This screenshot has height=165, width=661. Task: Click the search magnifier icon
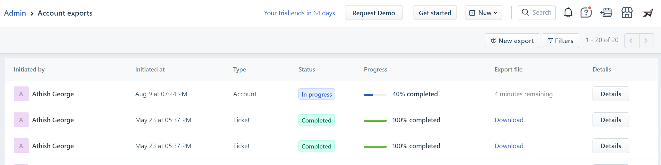(x=525, y=13)
